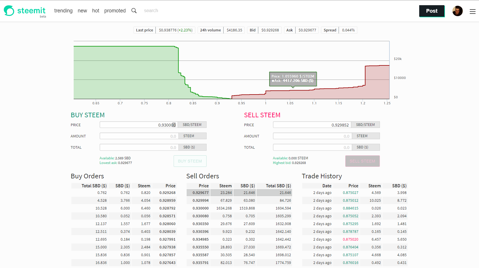The width and height of the screenshot is (479, 268).
Task: Open the new posts tab
Action: coord(82,11)
